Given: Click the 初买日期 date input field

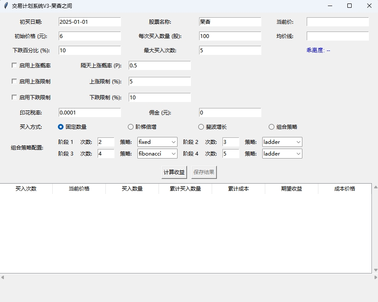Looking at the screenshot, I should pyautogui.click(x=89, y=22).
